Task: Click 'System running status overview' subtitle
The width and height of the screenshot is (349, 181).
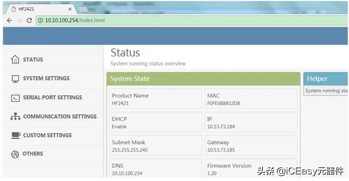Action: 148,64
